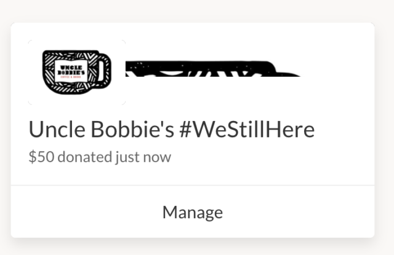Image resolution: width=394 pixels, height=255 pixels.
Task: Click the "just now" timestamp text
Action: click(x=143, y=157)
